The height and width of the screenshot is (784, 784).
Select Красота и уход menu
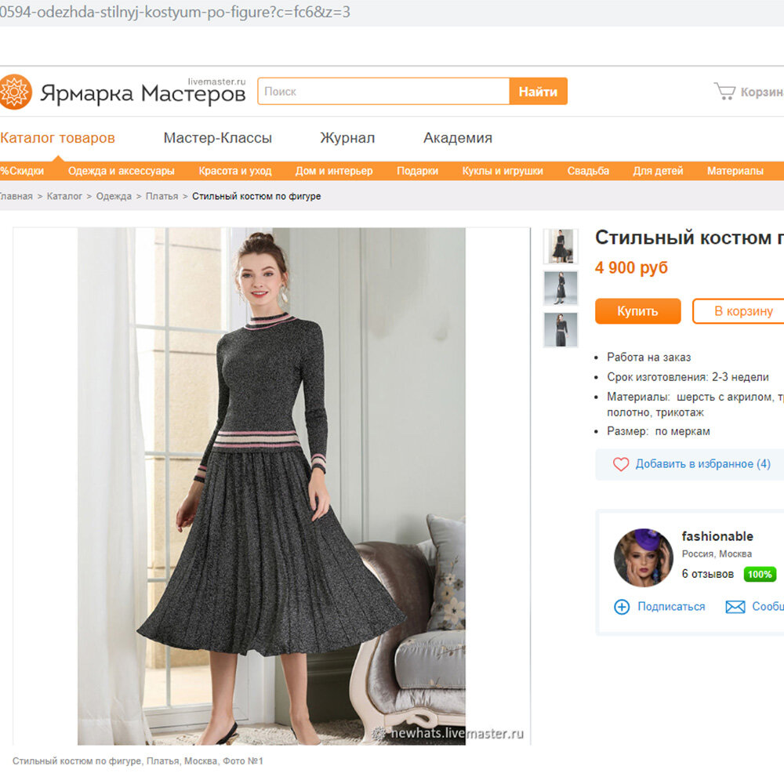(x=235, y=171)
